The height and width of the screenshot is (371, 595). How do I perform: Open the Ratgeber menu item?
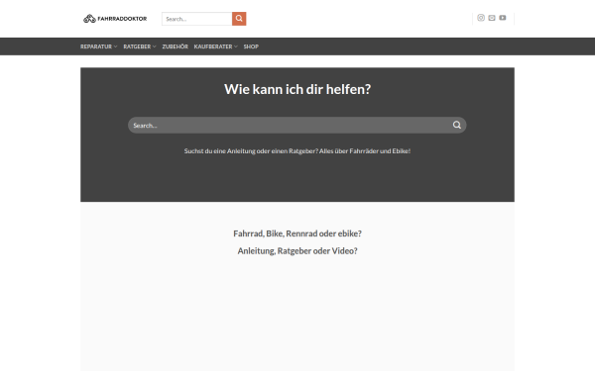coord(137,46)
